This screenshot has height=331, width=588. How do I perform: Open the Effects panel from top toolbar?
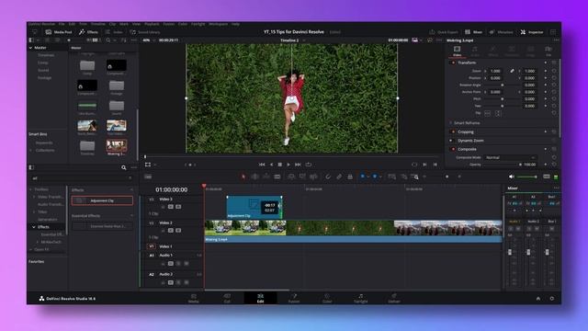(x=88, y=32)
